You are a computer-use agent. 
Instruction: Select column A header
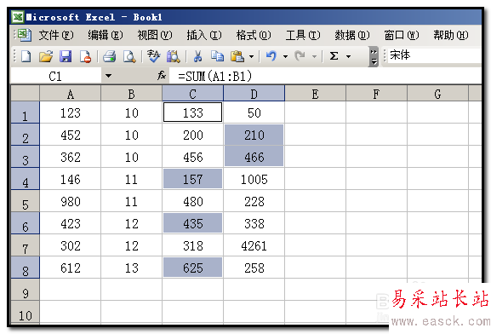70,94
